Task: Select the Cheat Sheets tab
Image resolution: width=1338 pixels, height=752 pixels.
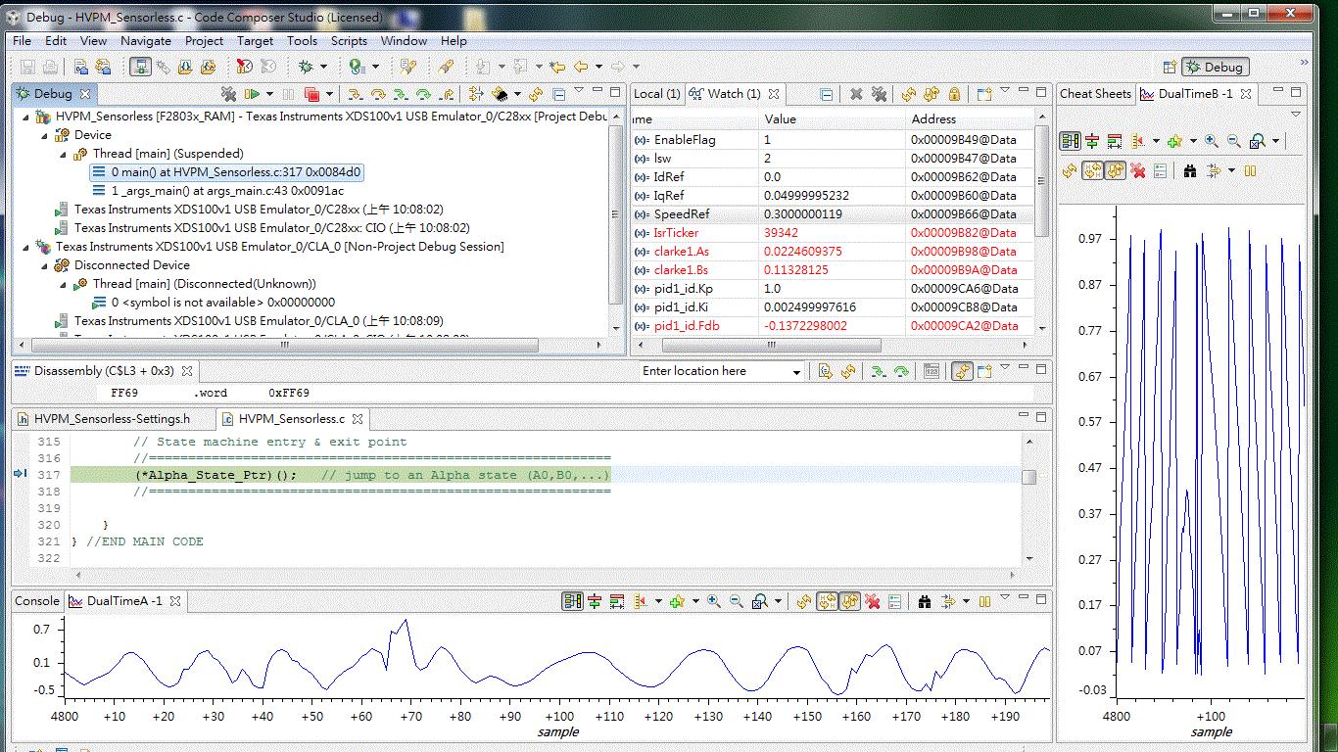Action: pyautogui.click(x=1095, y=94)
